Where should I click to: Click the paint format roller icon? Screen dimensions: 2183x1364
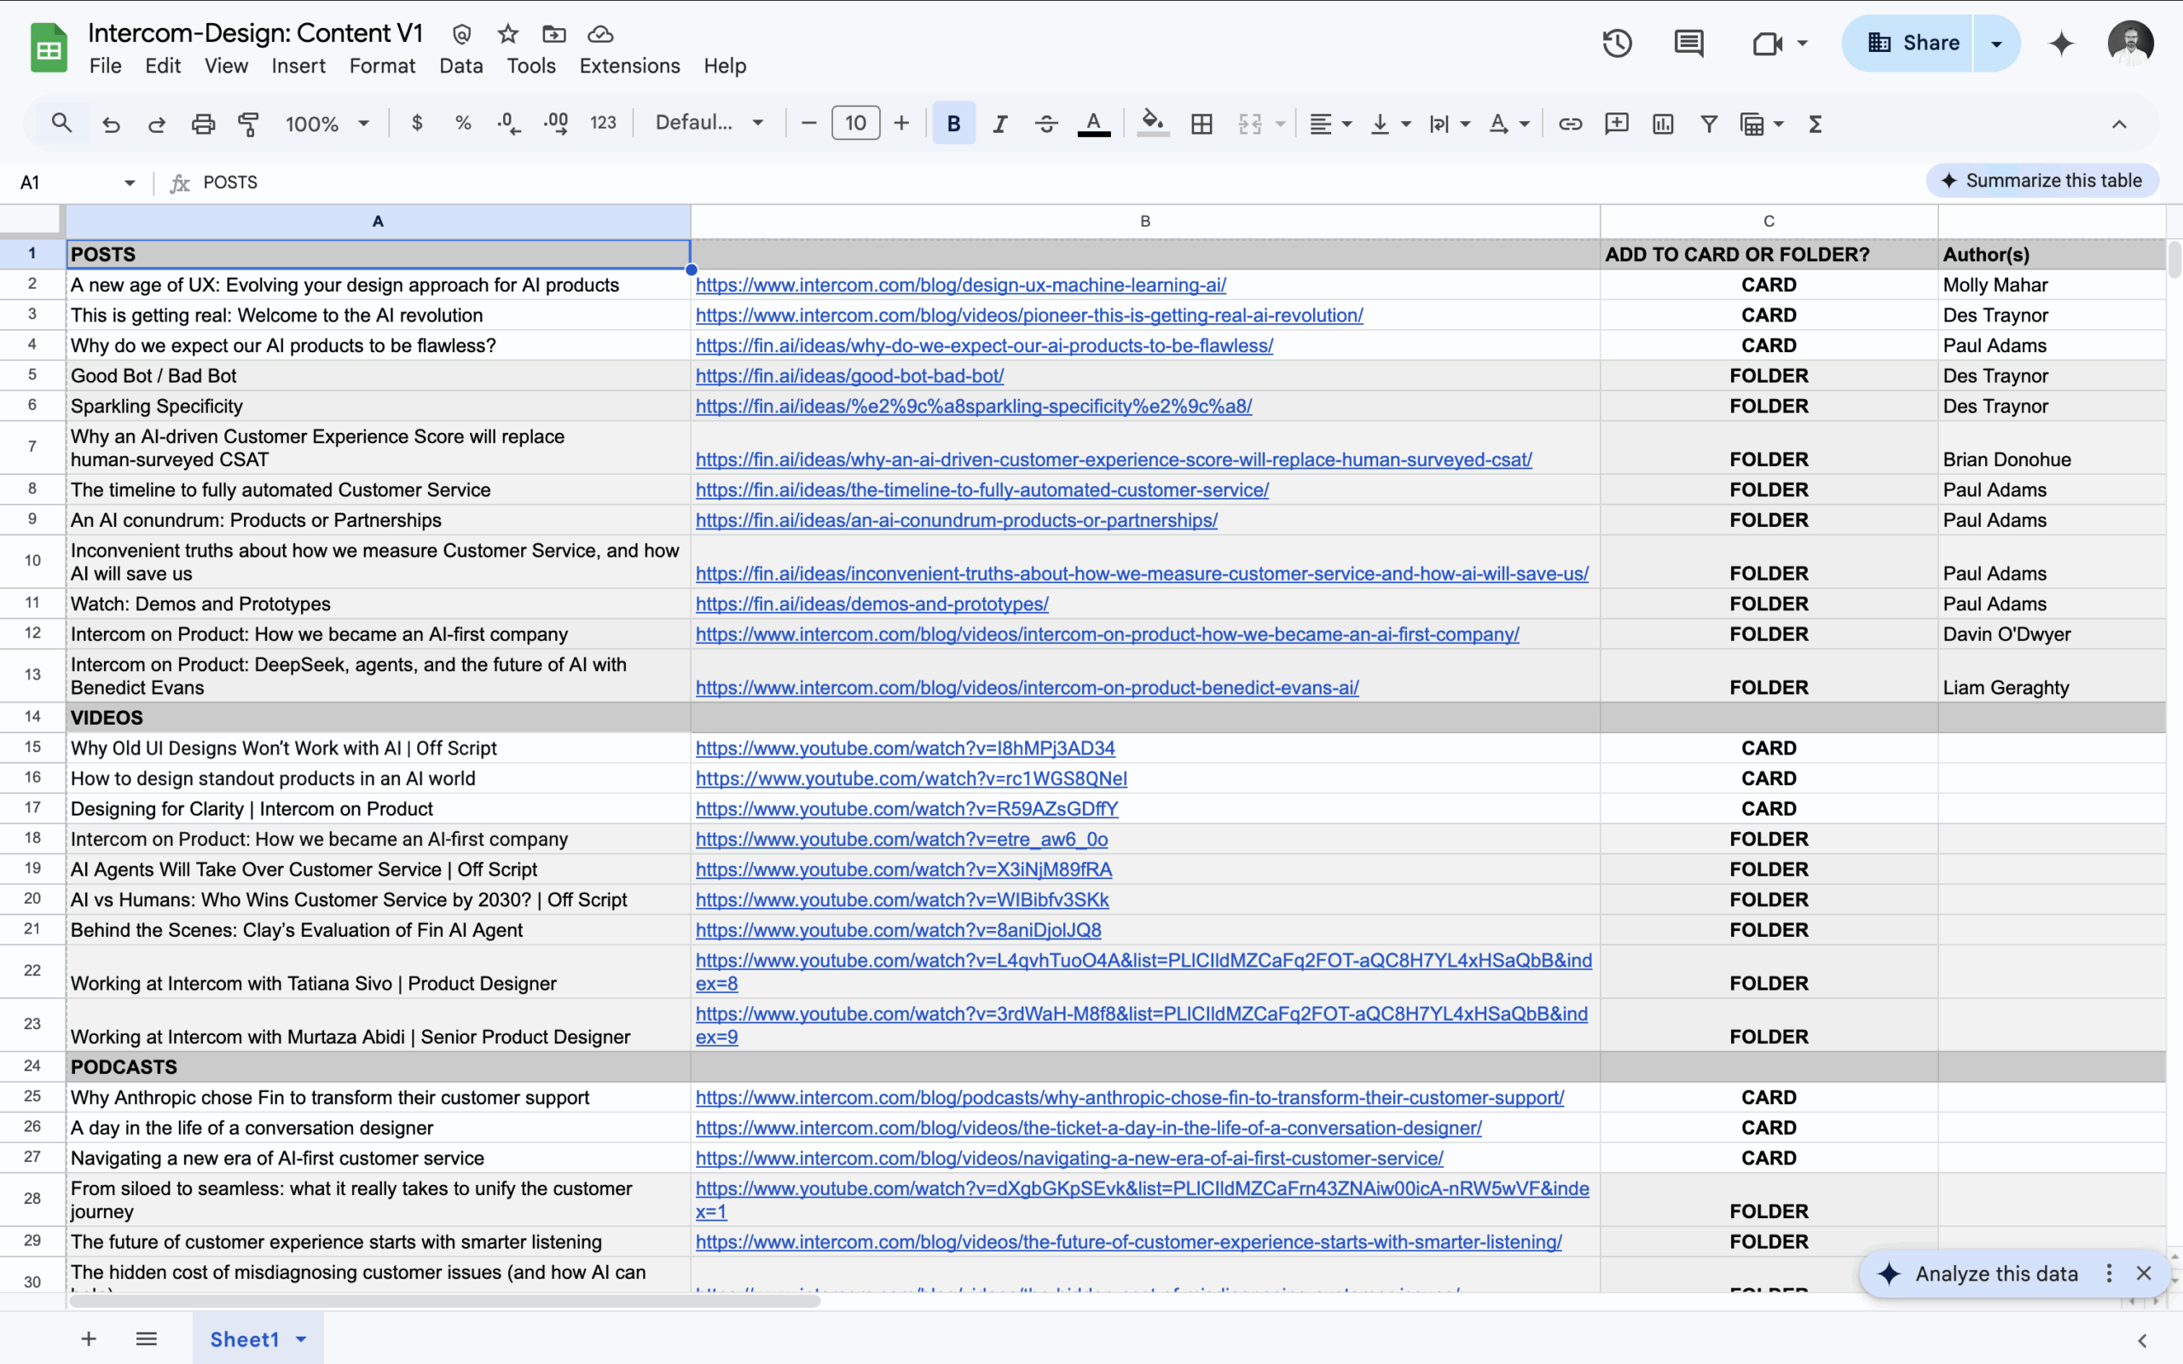[x=248, y=124]
